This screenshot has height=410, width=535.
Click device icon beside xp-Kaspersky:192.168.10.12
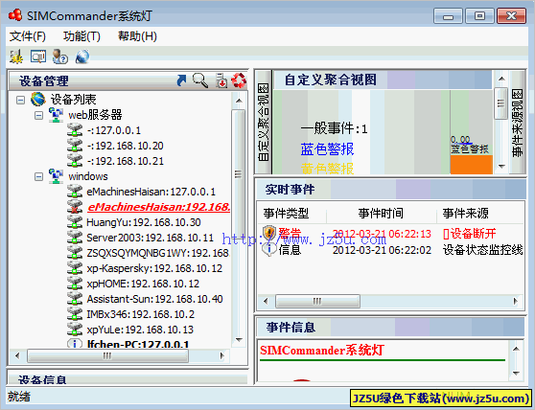click(x=75, y=268)
